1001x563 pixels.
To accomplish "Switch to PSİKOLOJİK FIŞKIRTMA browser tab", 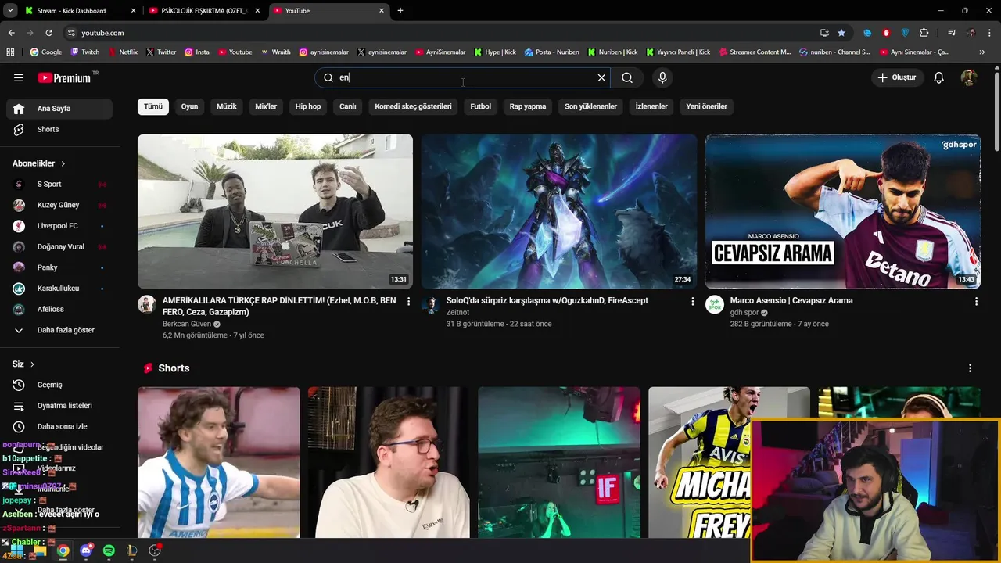I will coord(204,11).
